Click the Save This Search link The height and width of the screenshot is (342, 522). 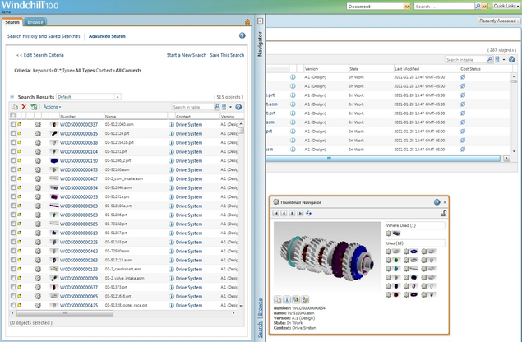point(227,55)
